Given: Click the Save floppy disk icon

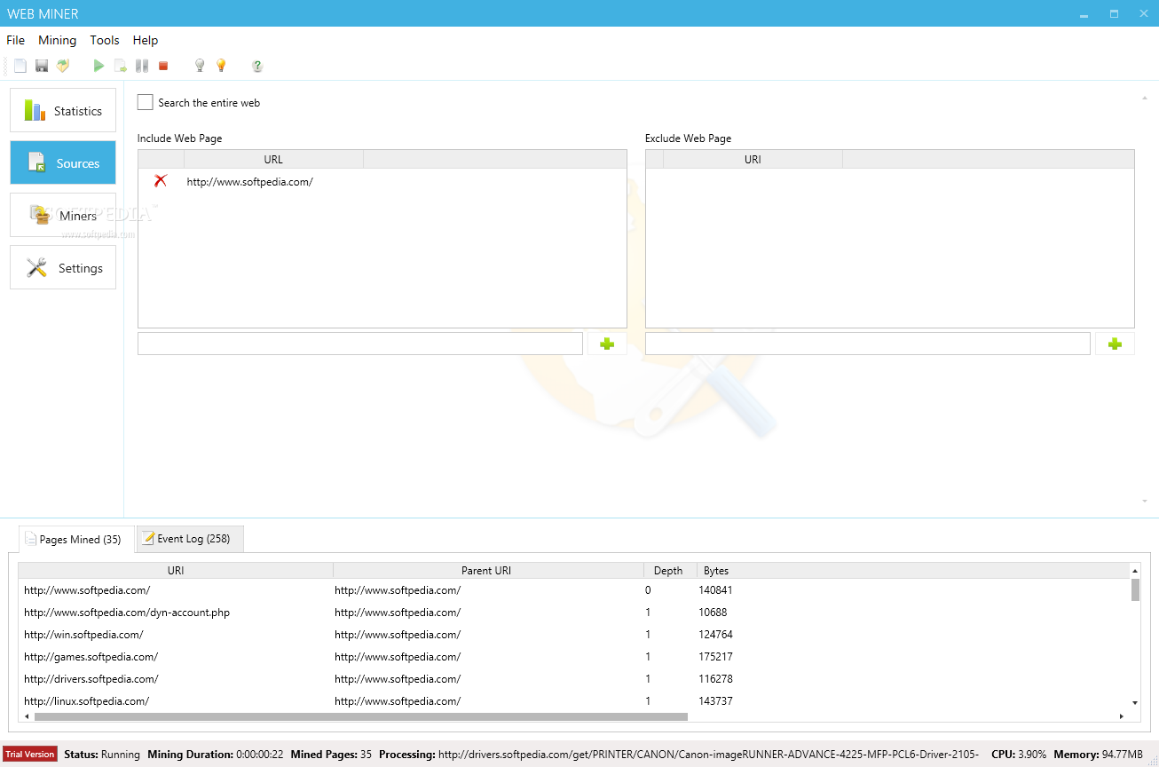Looking at the screenshot, I should (x=42, y=66).
